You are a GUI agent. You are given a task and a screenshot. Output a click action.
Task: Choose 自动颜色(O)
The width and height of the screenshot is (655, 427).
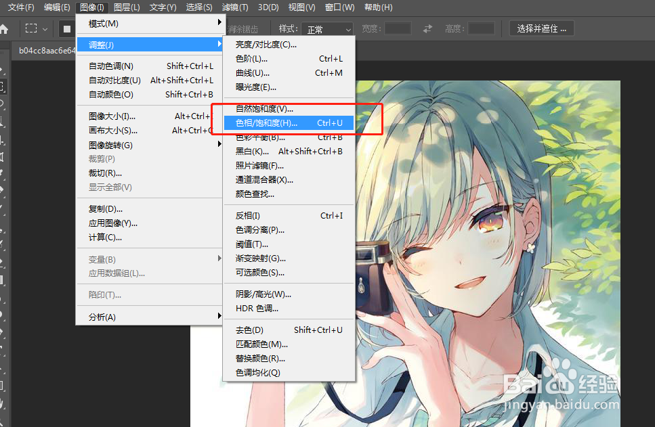pyautogui.click(x=151, y=94)
